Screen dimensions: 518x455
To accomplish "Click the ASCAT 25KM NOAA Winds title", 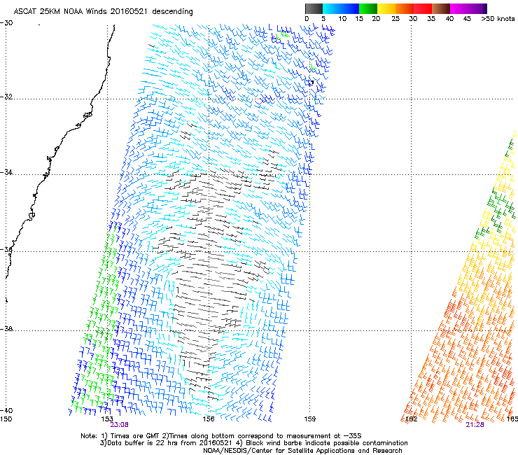I will click(x=103, y=11).
